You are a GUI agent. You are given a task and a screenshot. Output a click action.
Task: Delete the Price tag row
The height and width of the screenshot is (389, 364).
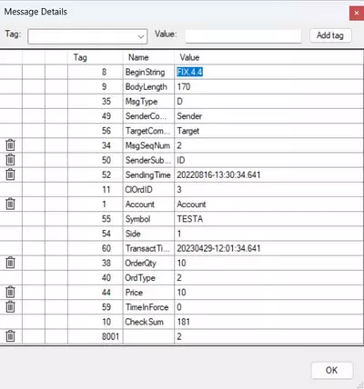click(10, 292)
